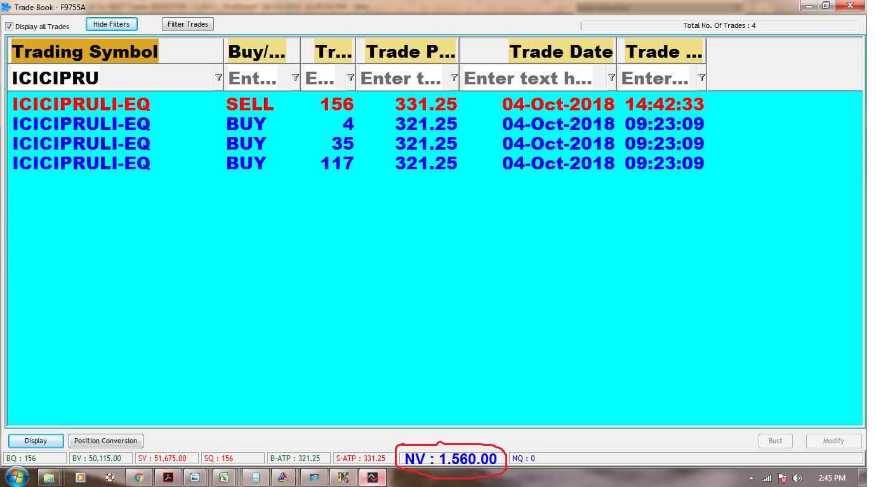
Task: Click the BV : 50,115.00 status field
Action: coord(101,458)
